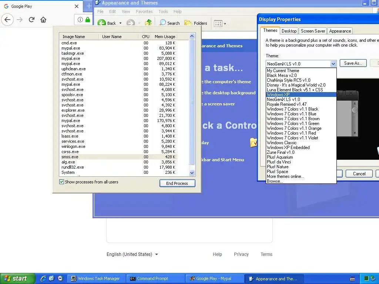Open the Edit menu
379x284 pixels.
coord(113,11)
